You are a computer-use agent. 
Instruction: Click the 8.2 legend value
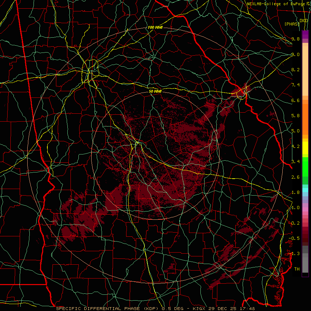295,69
